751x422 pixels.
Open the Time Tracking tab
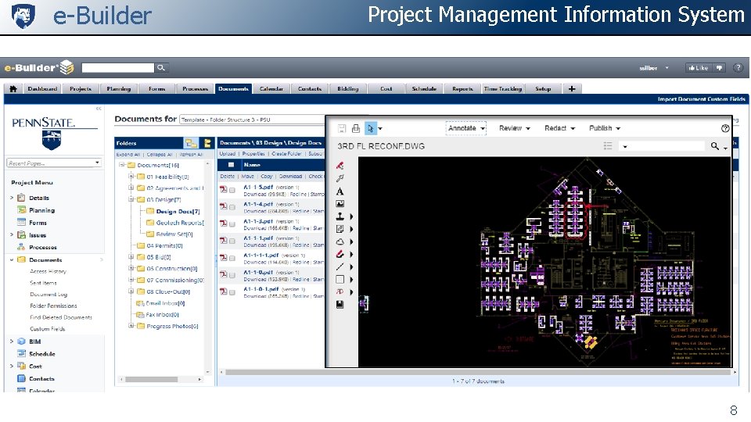[x=502, y=88]
